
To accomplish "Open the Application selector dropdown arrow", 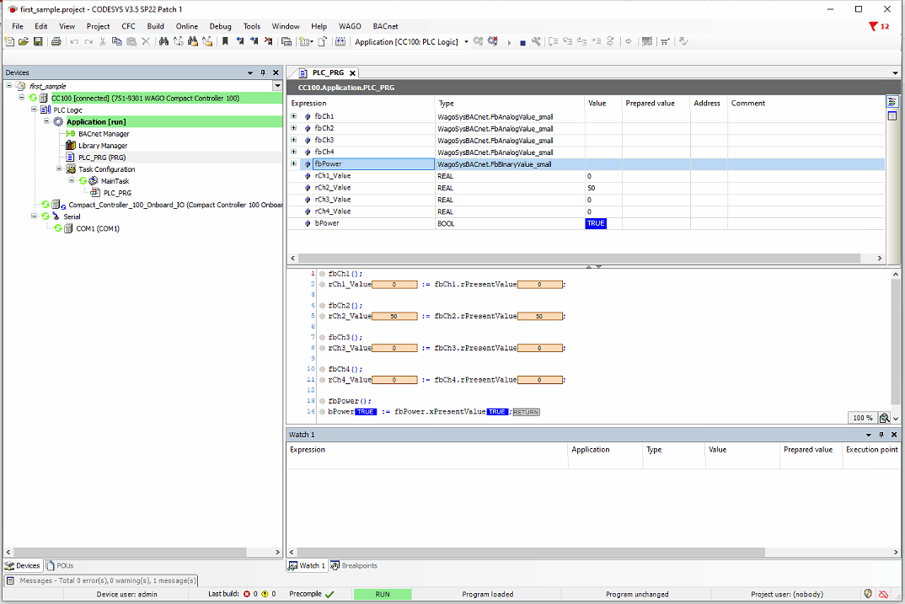I will pos(466,42).
